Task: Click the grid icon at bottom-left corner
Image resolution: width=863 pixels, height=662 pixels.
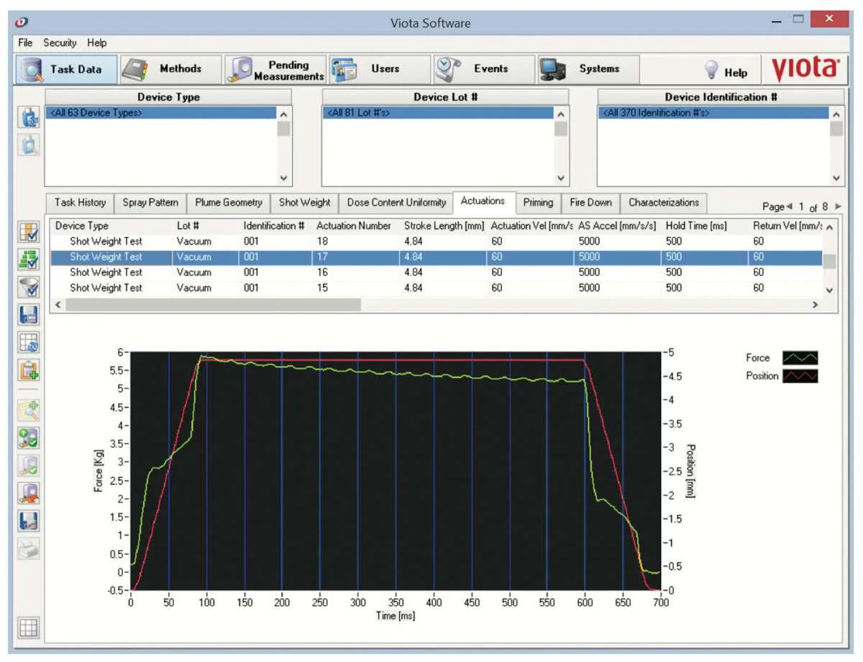Action: 29,627
